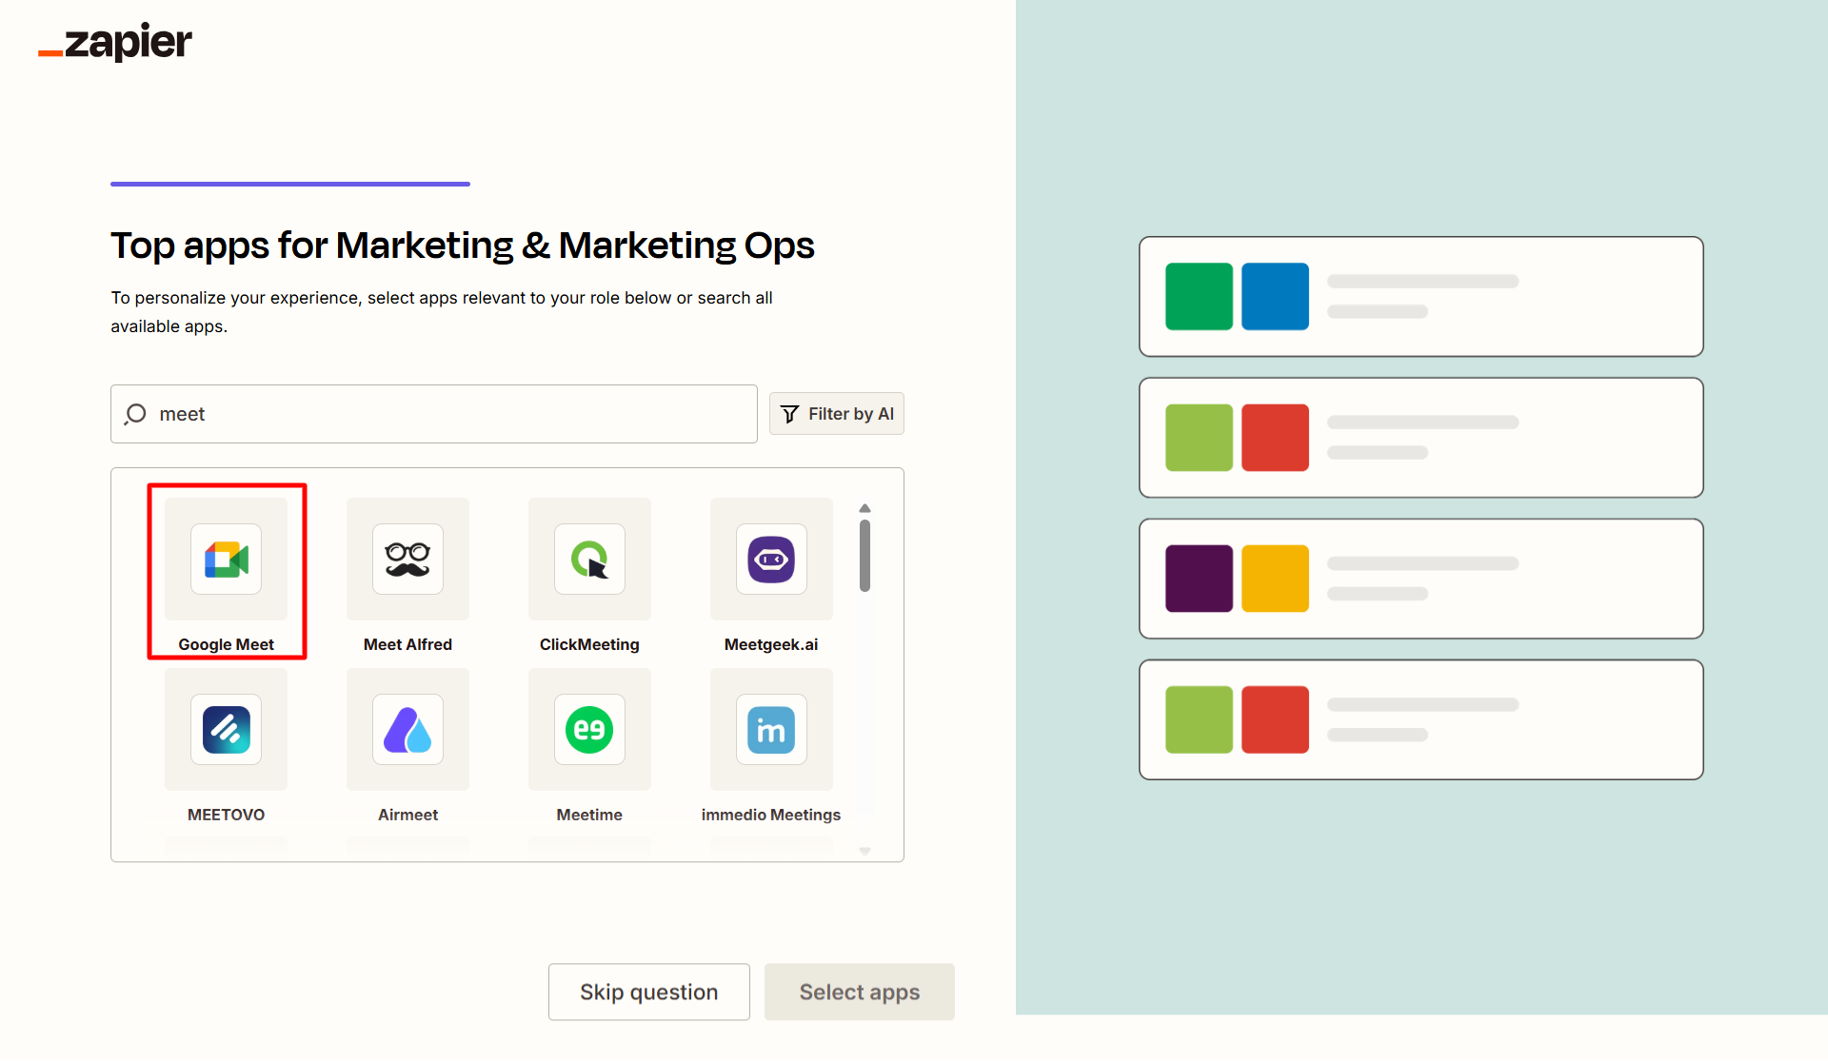Screen dimensions: 1828x1062
Task: Choose the Meet Alfred app icon
Action: click(407, 560)
